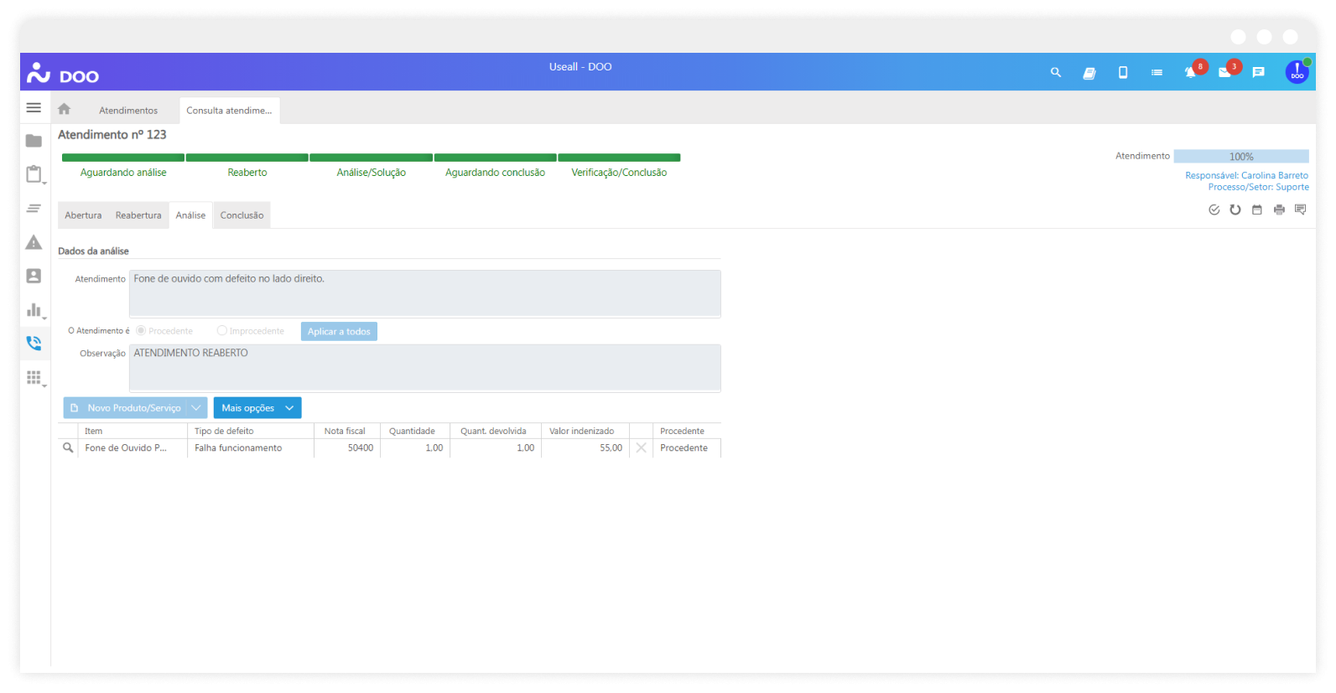Click the circular reopen arrow icon
The image size is (1336, 693).
1235,209
